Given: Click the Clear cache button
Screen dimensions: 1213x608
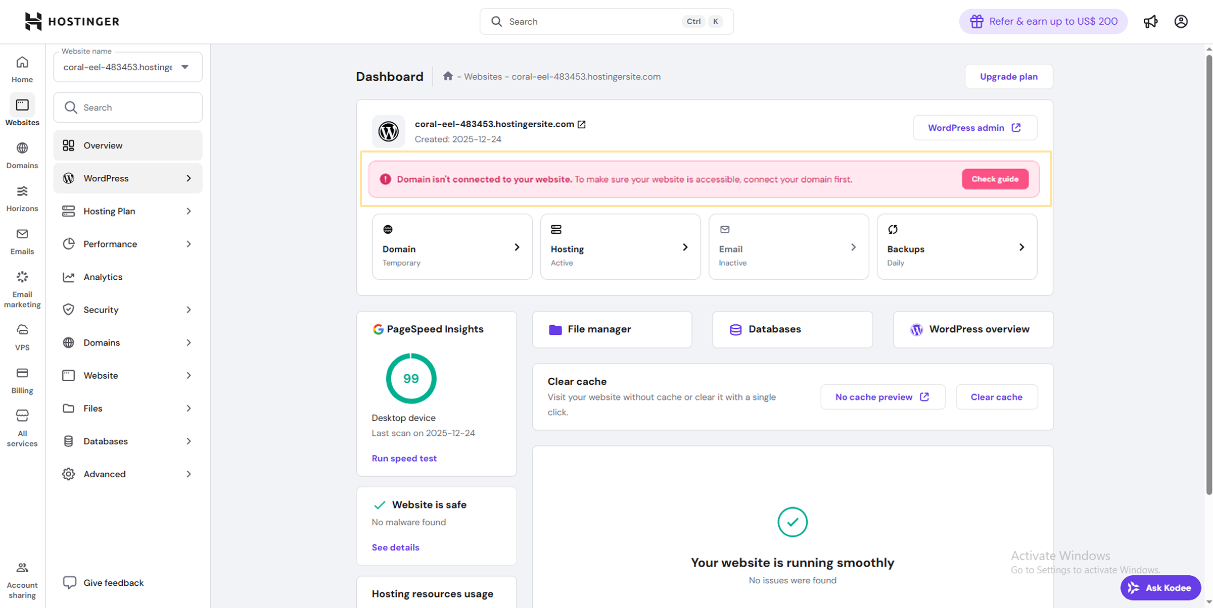Looking at the screenshot, I should (x=996, y=397).
